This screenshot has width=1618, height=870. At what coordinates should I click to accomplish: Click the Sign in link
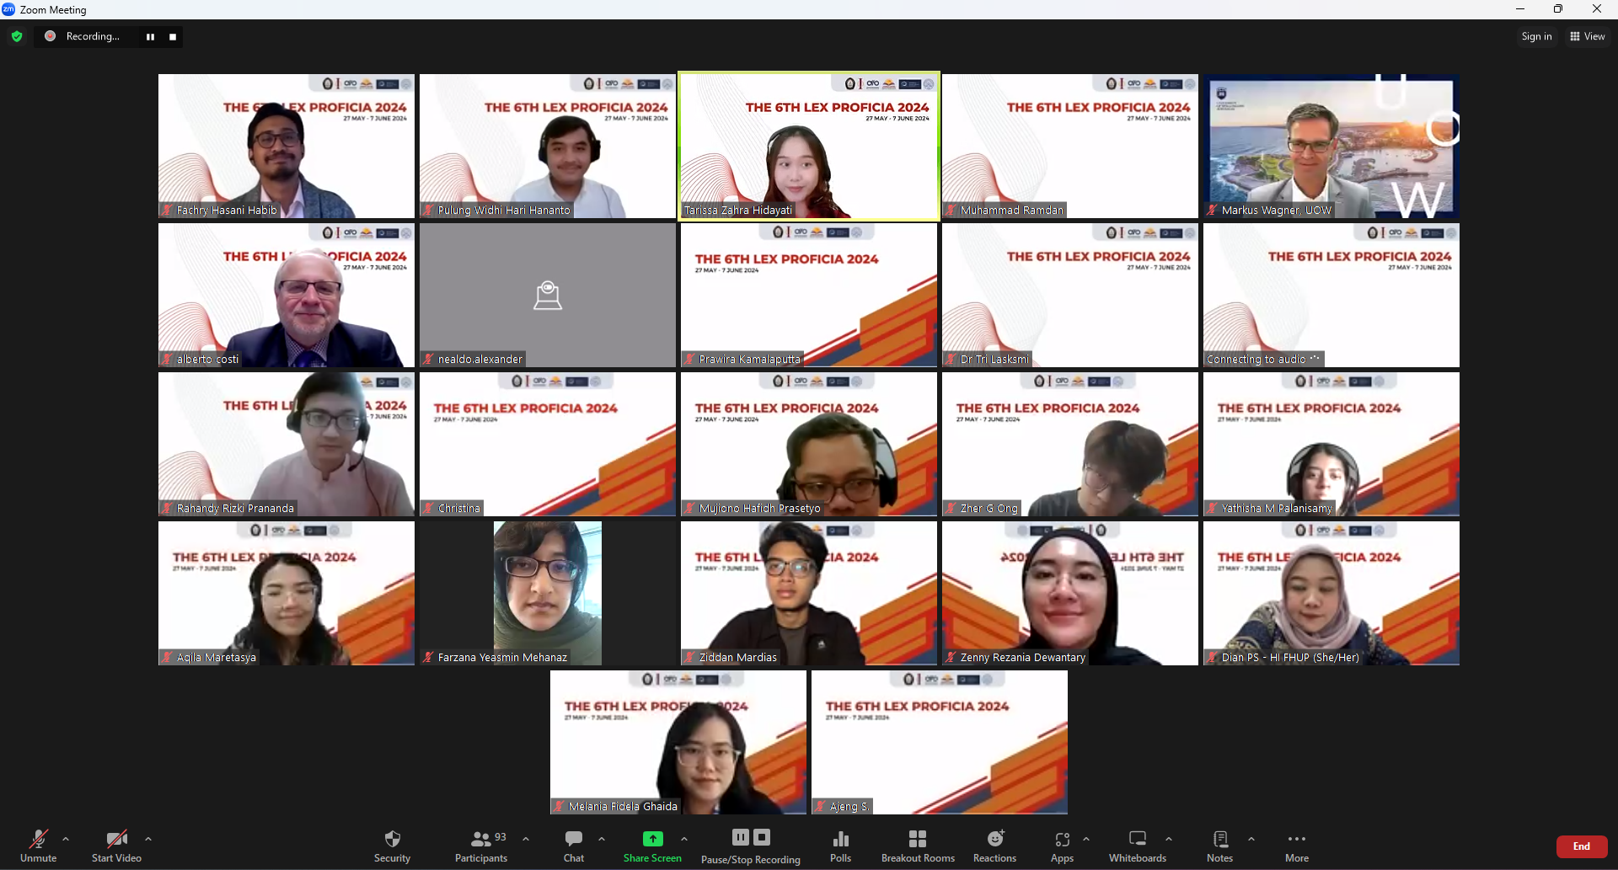click(x=1535, y=36)
